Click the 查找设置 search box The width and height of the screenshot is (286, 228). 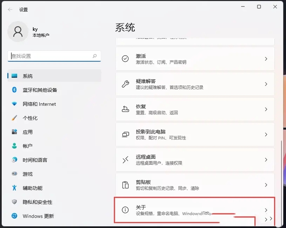click(x=54, y=56)
